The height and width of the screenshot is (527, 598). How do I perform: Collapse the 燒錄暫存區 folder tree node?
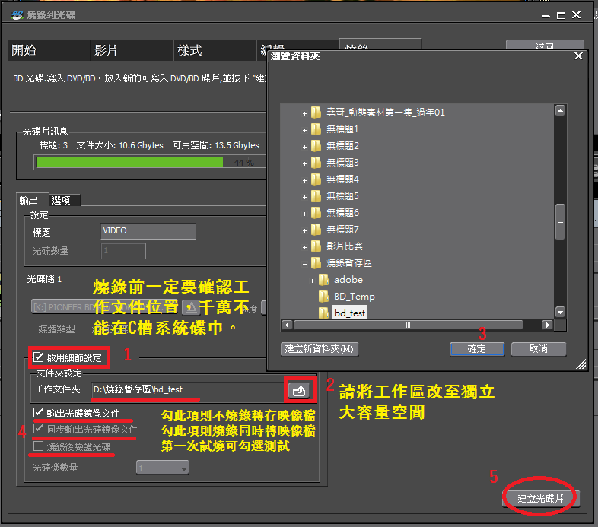(305, 263)
